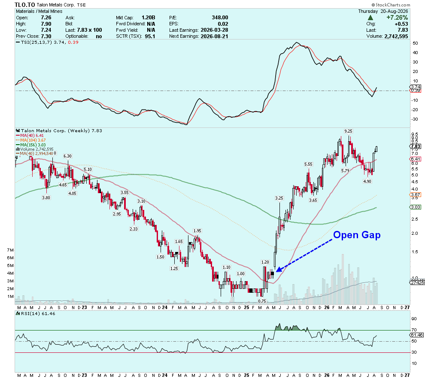Click the date 'Thursday 20-Aug-2026'
The height and width of the screenshot is (379, 425).
pos(383,12)
